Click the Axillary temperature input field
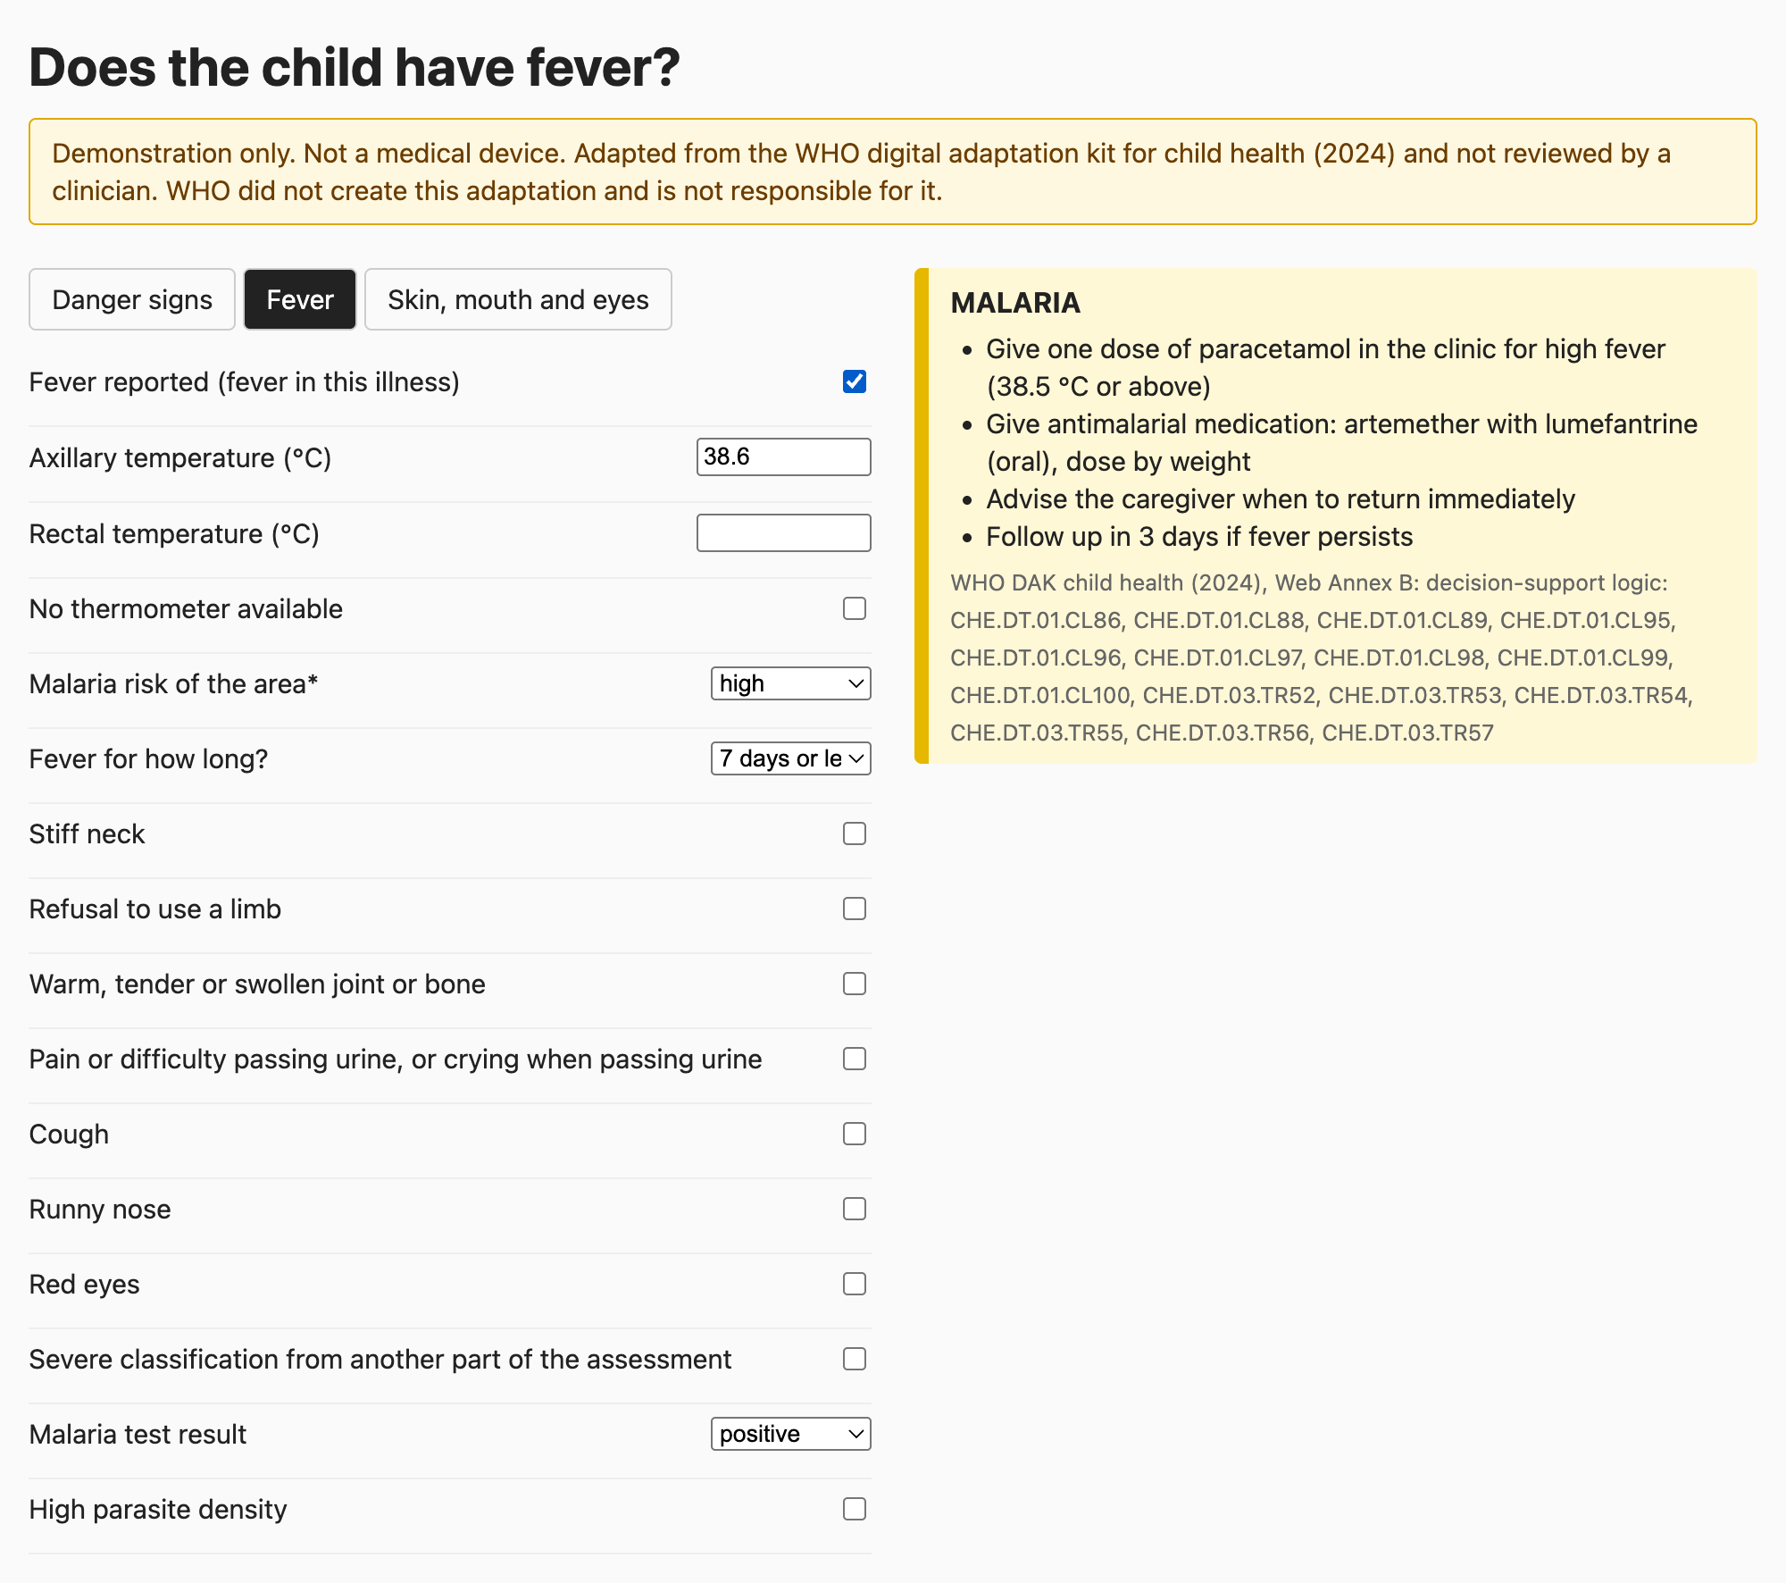Viewport: 1786px width, 1583px height. (783, 456)
